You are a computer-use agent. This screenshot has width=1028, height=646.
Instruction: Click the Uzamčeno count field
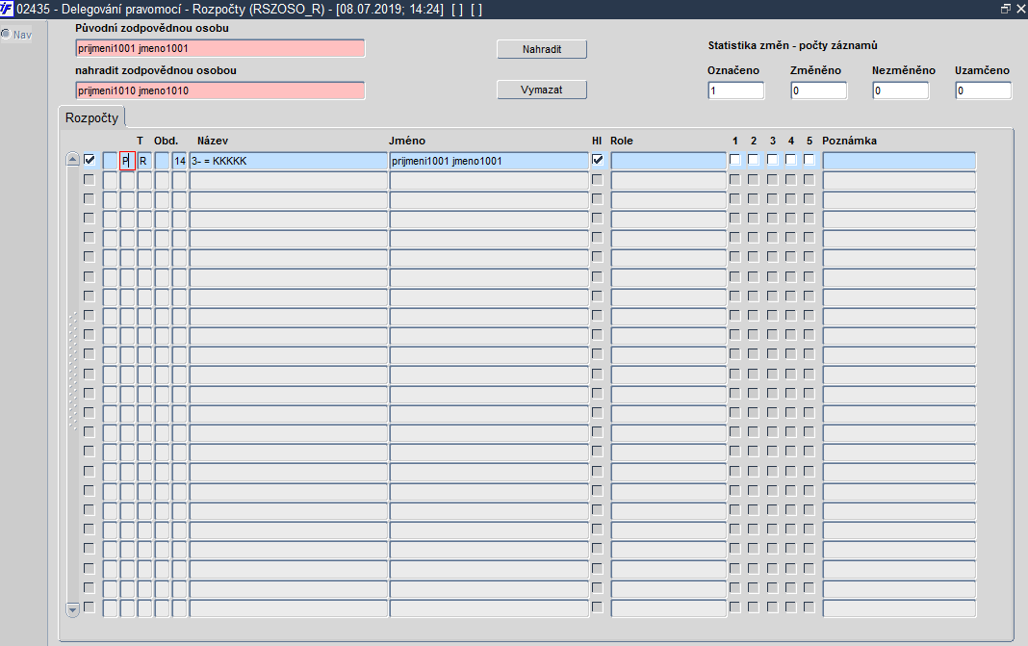983,90
